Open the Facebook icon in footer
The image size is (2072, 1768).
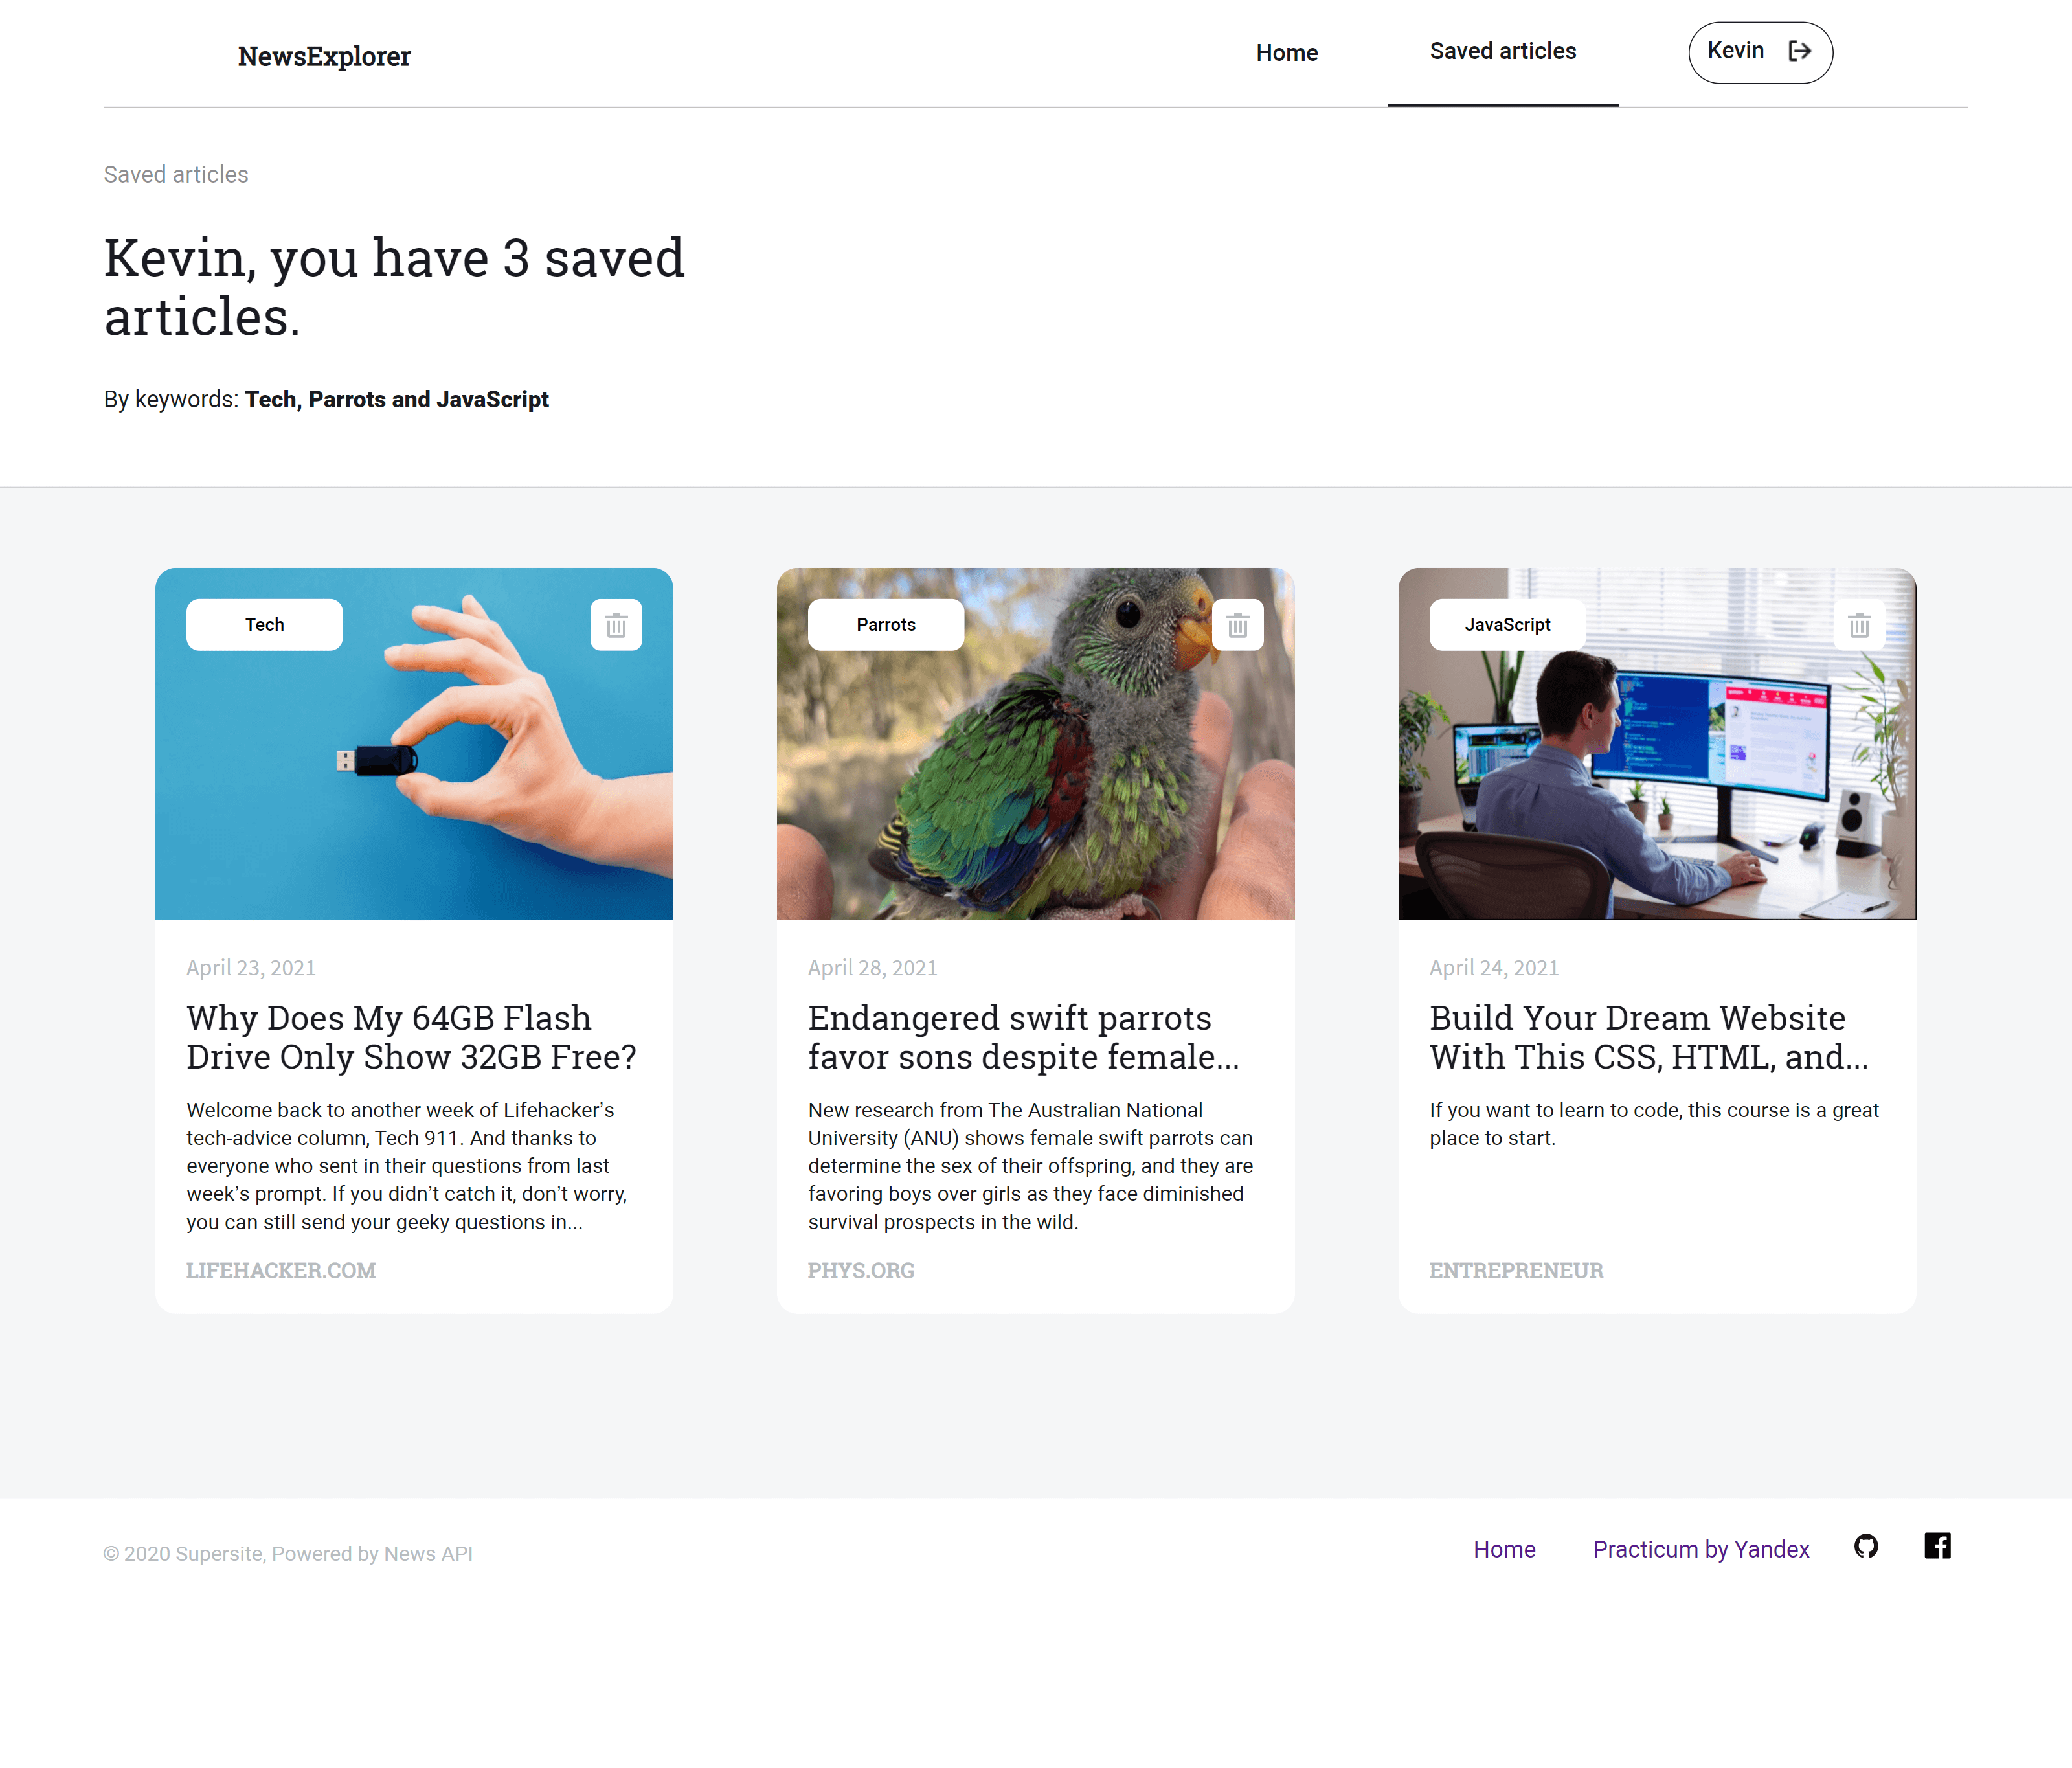coord(1937,1546)
